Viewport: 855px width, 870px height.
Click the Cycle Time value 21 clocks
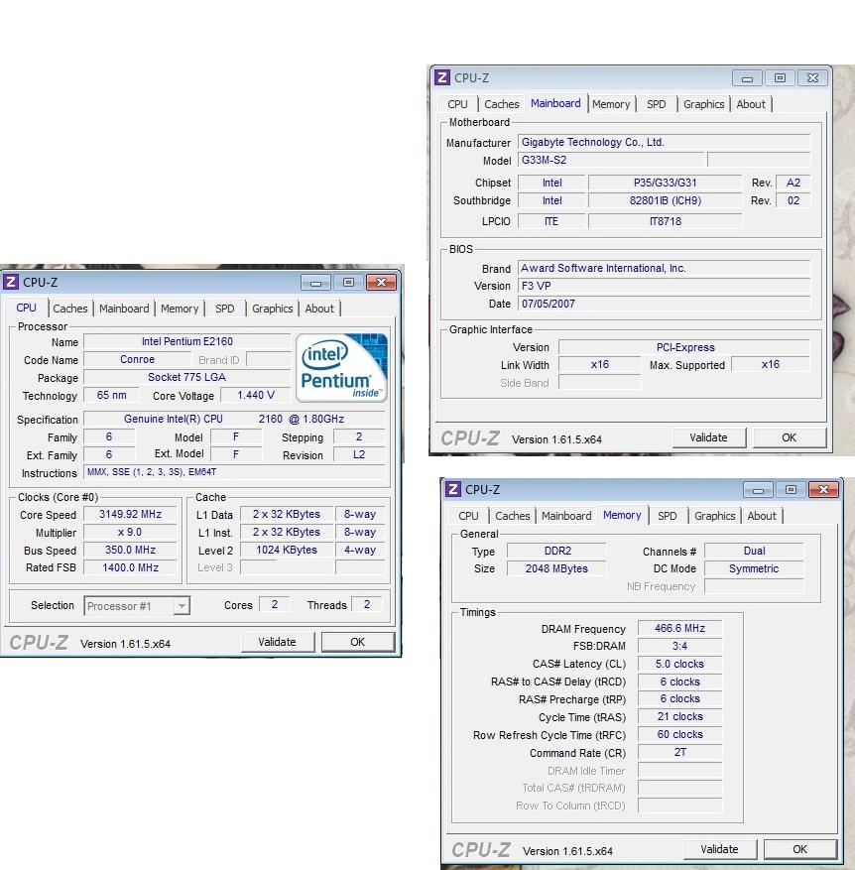tap(679, 716)
